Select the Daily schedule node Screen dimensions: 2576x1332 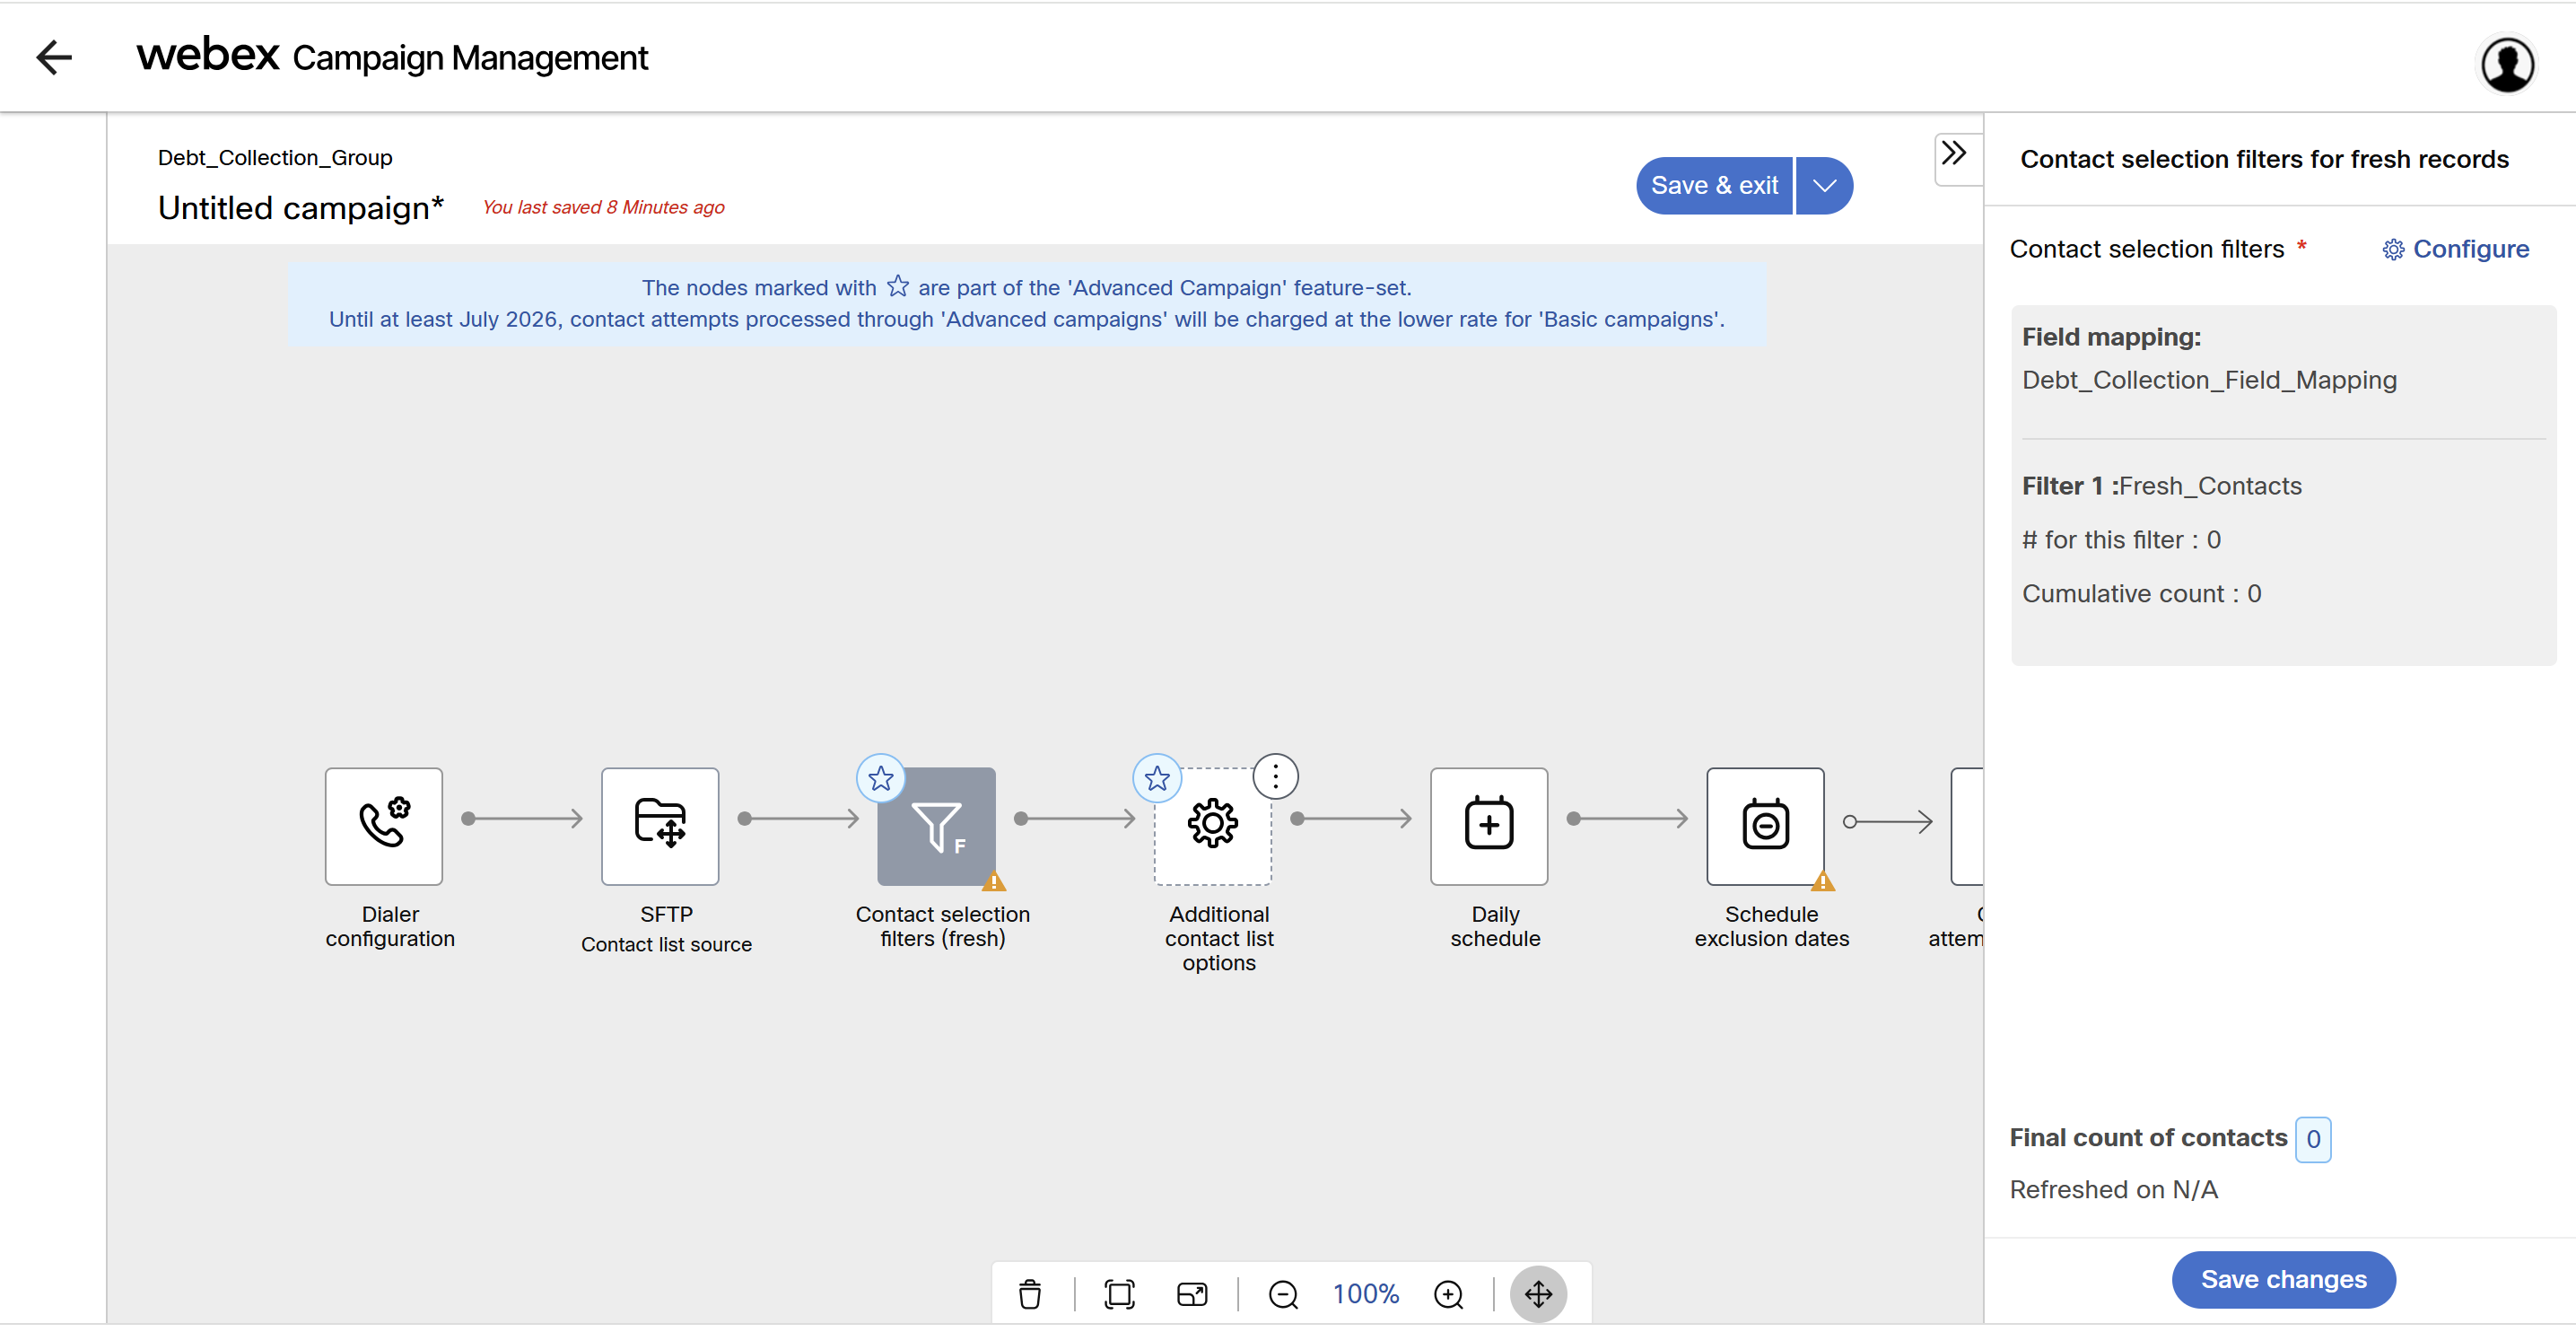[1488, 826]
